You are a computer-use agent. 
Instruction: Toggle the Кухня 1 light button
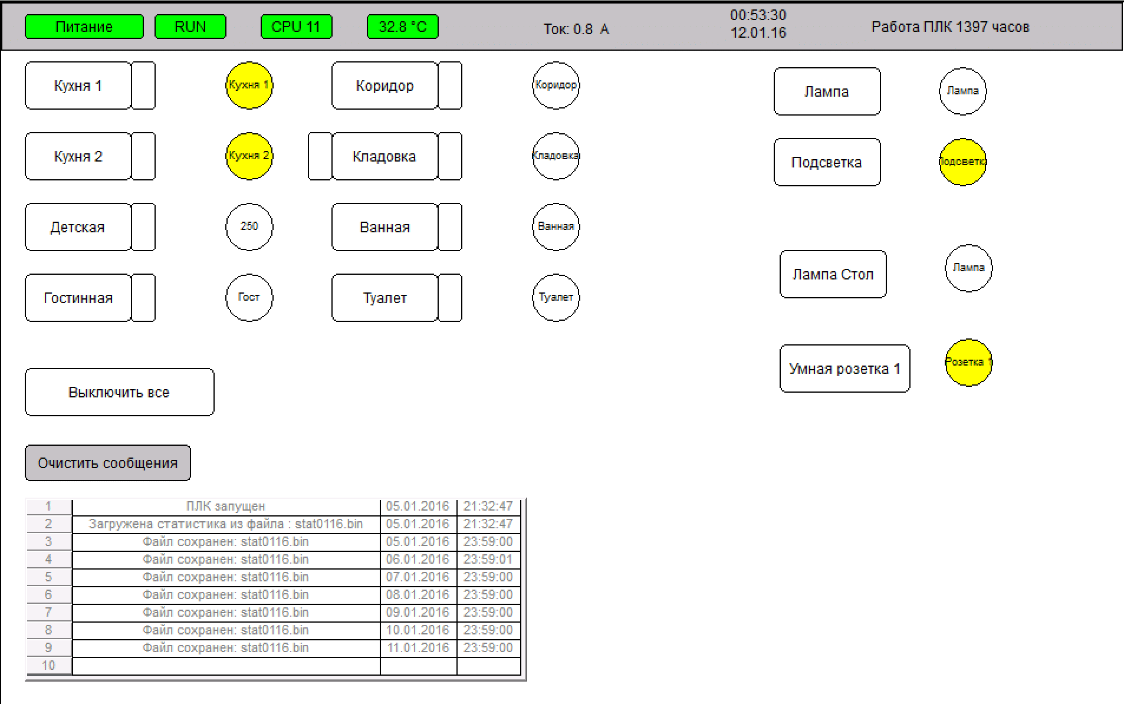coord(78,85)
